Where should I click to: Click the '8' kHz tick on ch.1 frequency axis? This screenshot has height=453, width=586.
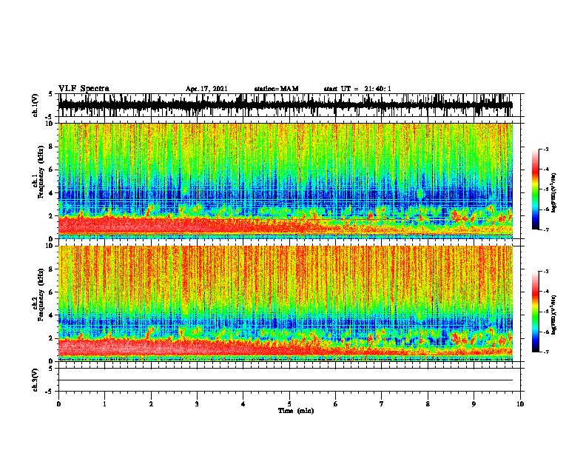(52, 147)
